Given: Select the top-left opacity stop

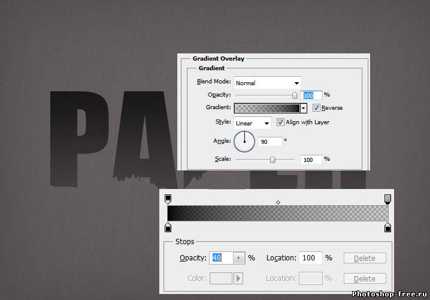Looking at the screenshot, I should pyautogui.click(x=168, y=199).
